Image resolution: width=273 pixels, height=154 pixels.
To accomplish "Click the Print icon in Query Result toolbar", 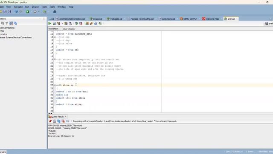I will pyautogui.click(x=55, y=121).
